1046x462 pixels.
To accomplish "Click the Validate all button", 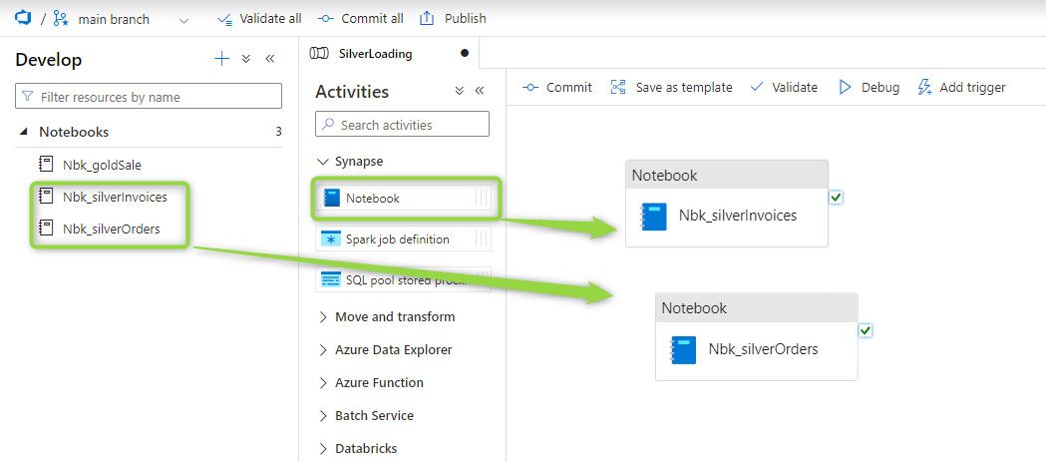I will [259, 19].
